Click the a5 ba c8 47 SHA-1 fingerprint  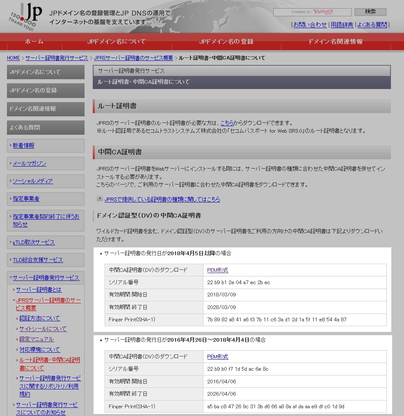point(275,406)
